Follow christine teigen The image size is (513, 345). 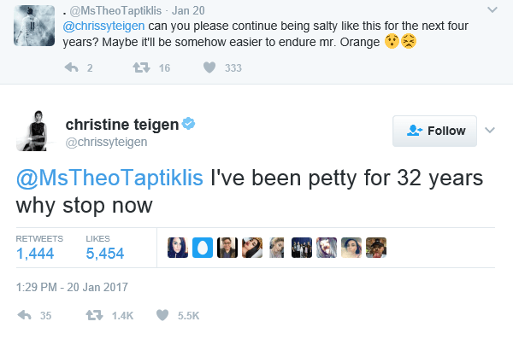click(436, 131)
